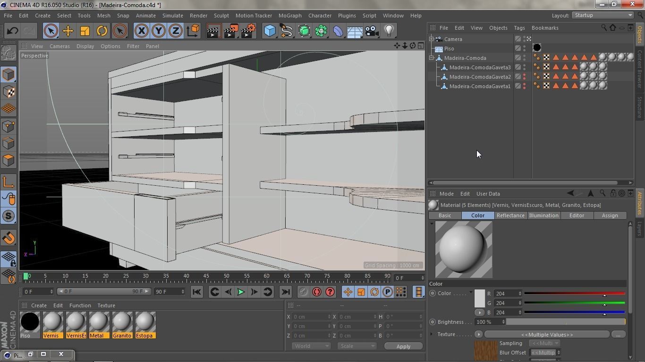Go to start of animation

197,292
